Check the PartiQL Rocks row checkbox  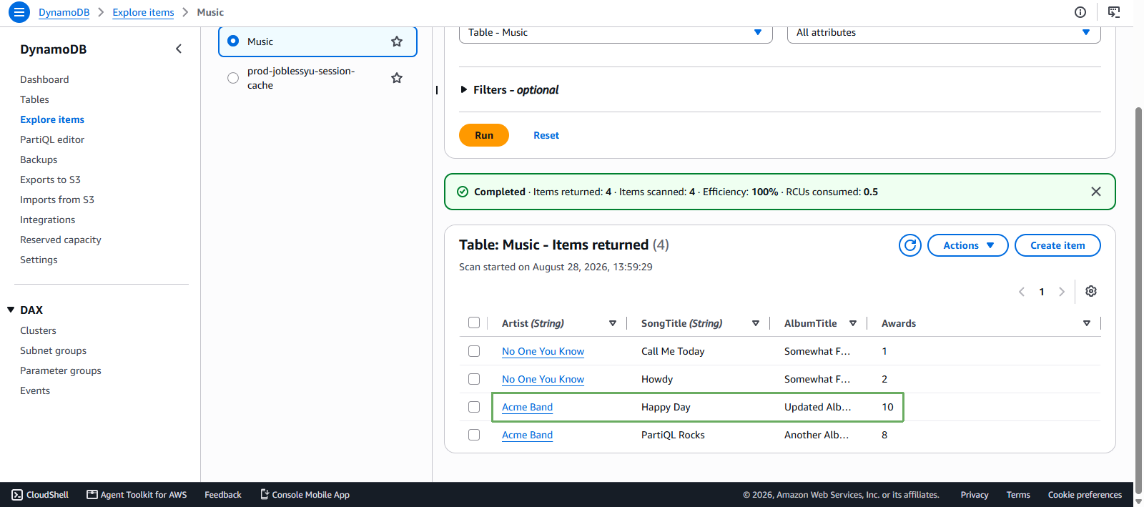coord(474,435)
